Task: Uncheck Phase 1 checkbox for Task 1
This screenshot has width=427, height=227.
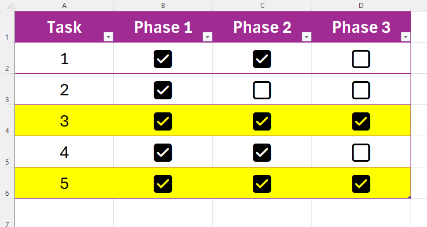Action: click(163, 58)
